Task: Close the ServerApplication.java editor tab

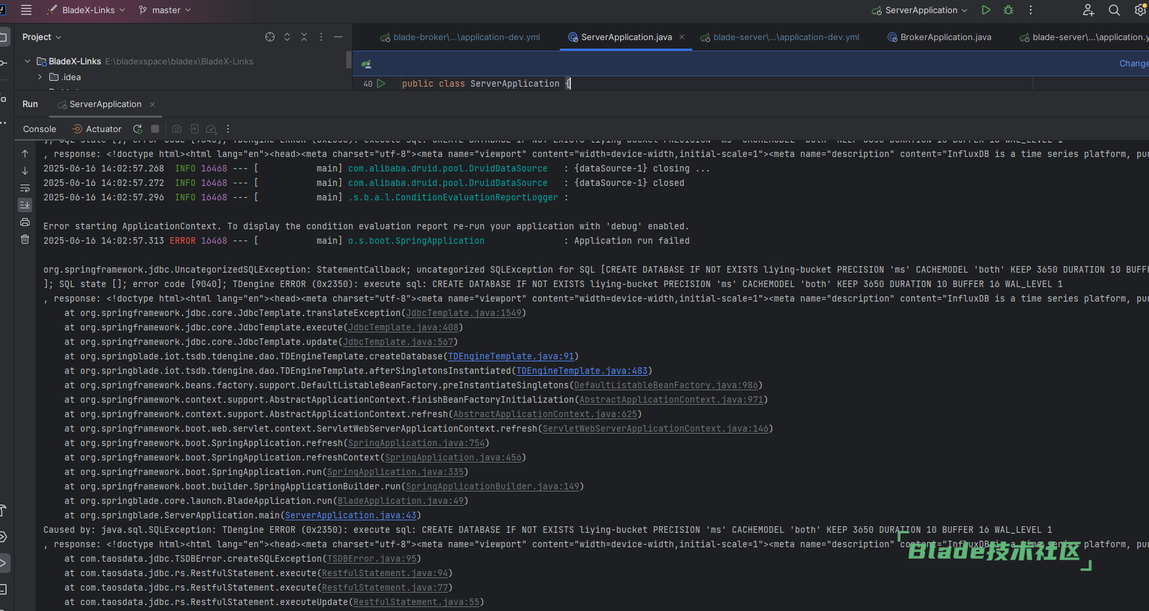Action: click(x=682, y=37)
